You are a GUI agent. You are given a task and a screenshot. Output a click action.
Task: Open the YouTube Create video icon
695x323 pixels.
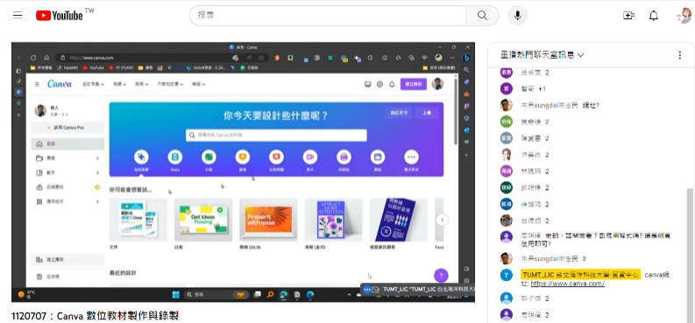pos(628,16)
